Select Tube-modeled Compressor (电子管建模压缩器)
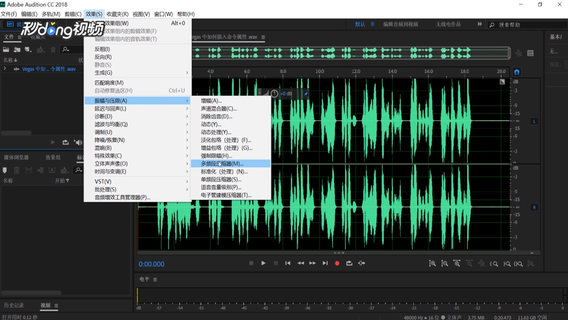This screenshot has width=568, height=320. pyautogui.click(x=231, y=195)
